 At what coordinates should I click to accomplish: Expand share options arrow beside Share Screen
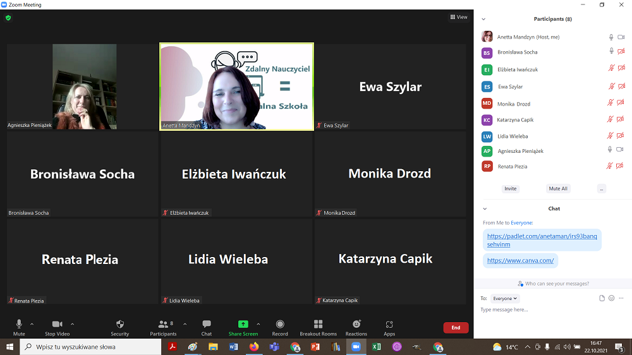coord(258,324)
